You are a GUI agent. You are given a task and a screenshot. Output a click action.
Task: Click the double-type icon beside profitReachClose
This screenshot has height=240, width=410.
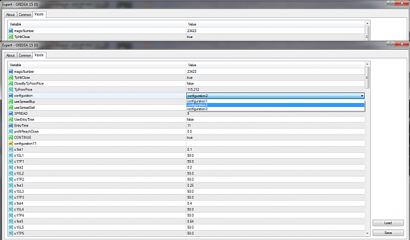pyautogui.click(x=10, y=132)
